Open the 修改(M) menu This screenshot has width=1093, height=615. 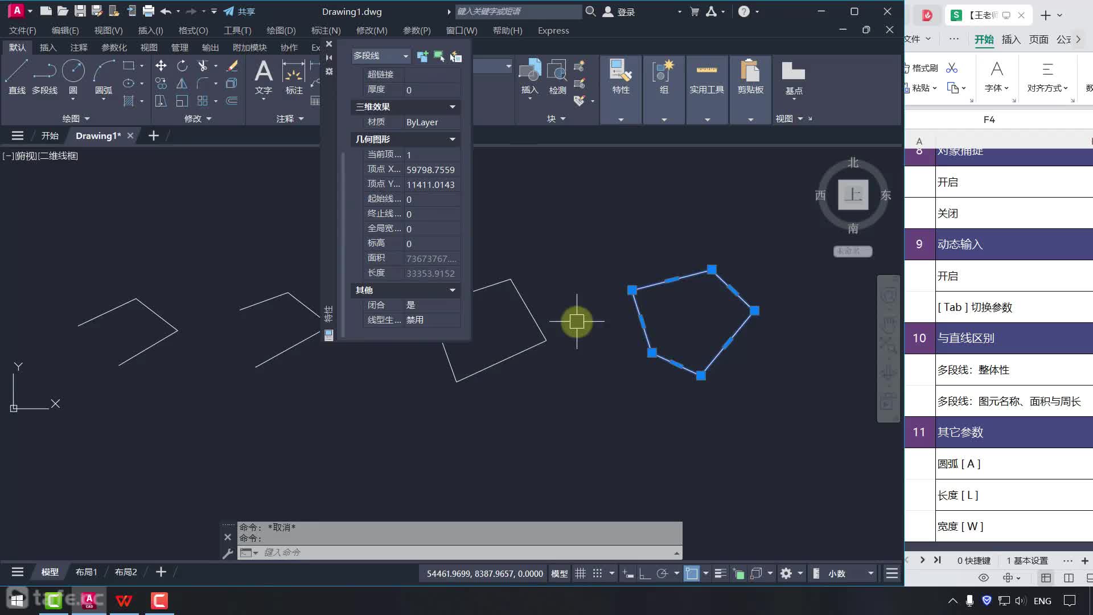point(372,30)
